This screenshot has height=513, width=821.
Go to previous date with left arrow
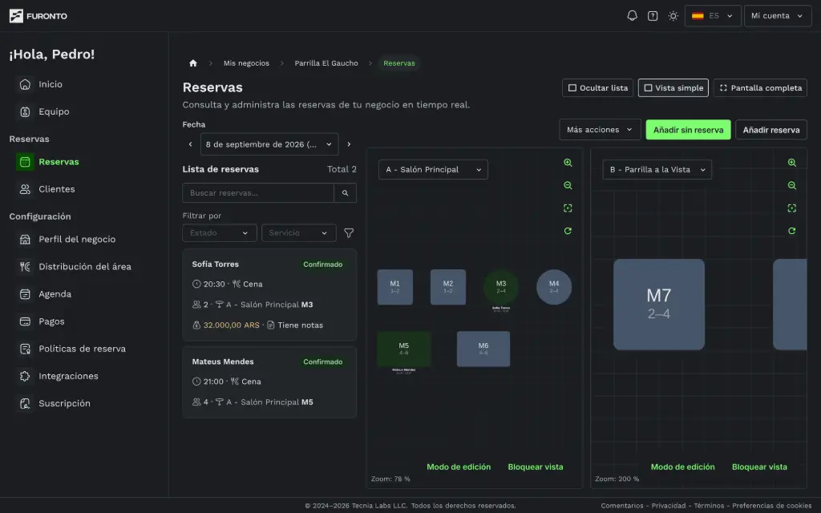[x=191, y=144]
